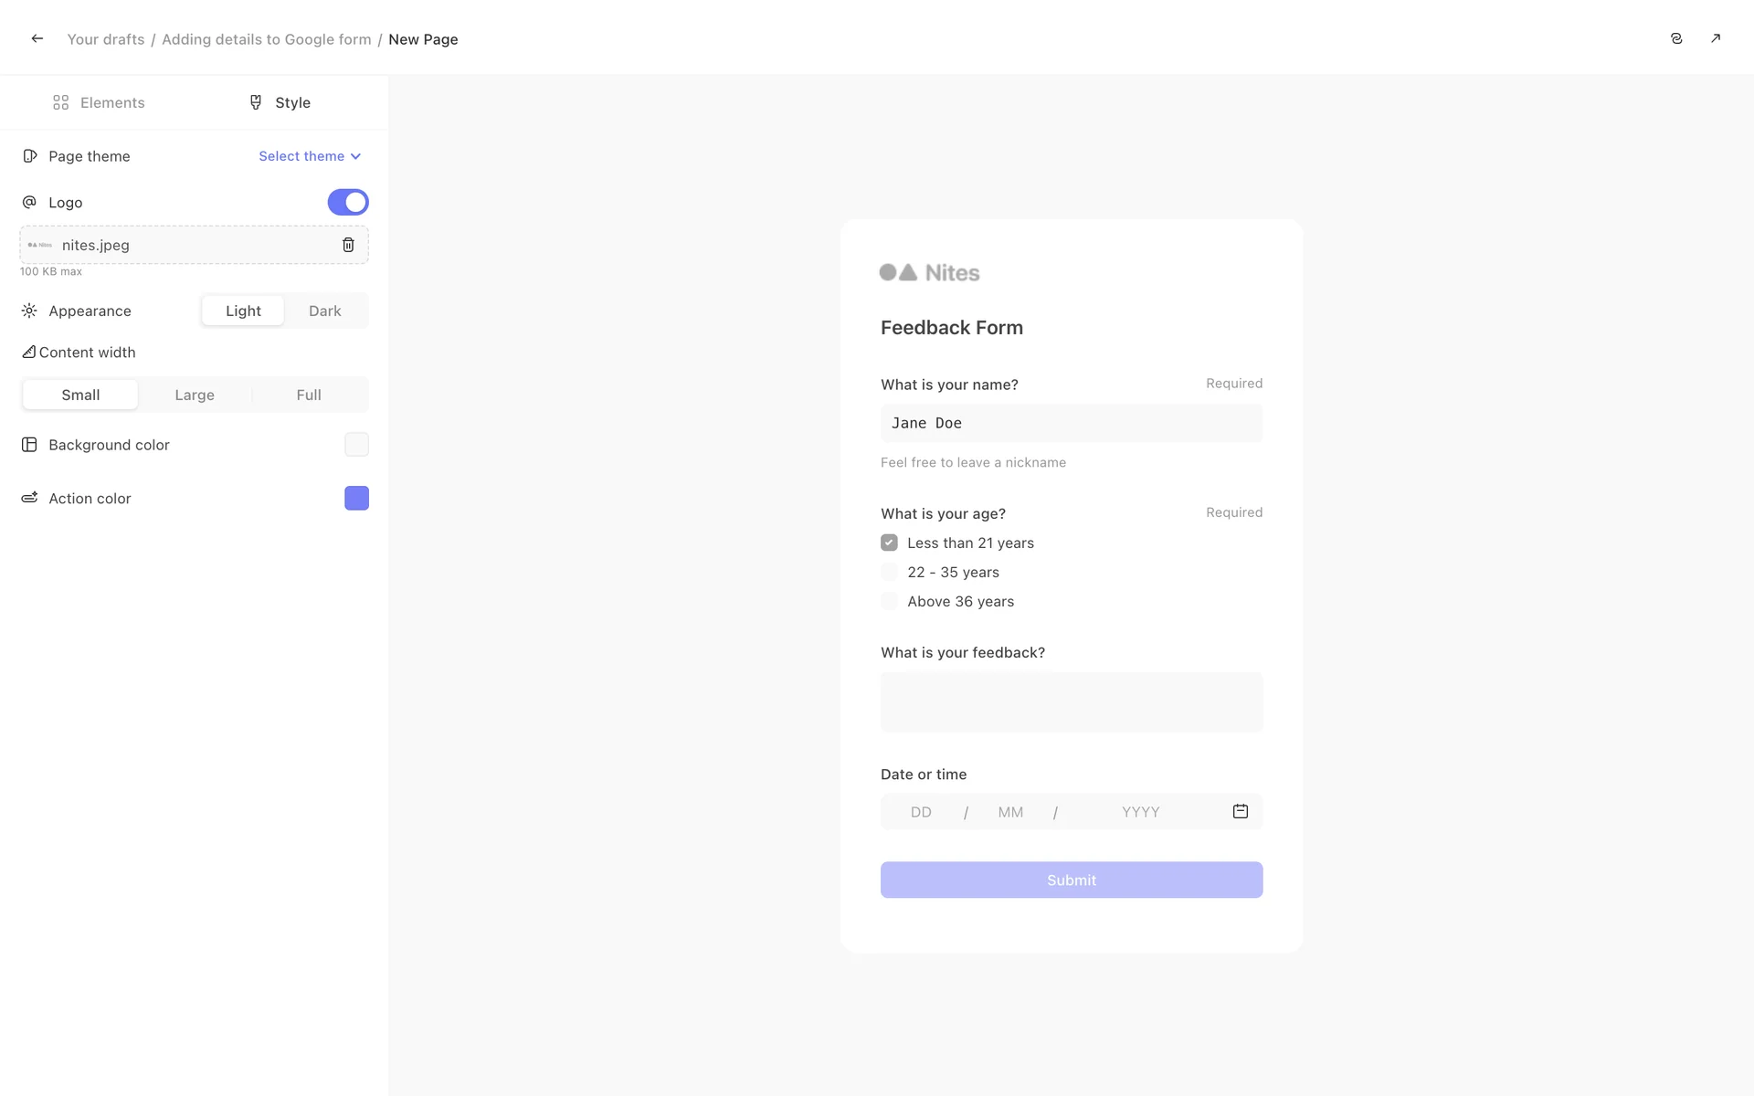Image resolution: width=1754 pixels, height=1096 pixels.
Task: Click the Appearance sun icon
Action: tap(29, 311)
